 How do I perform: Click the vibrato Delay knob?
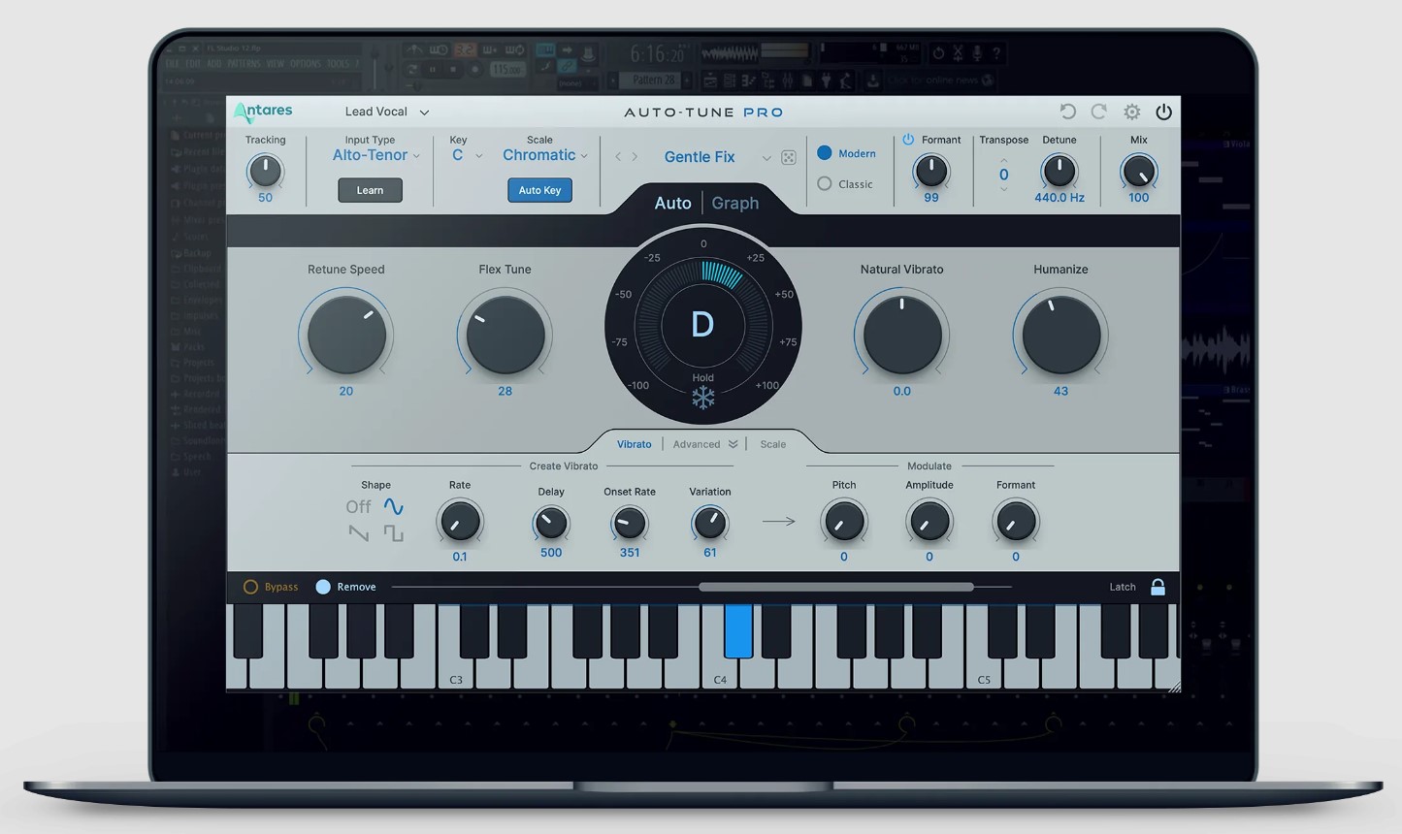[x=551, y=524]
